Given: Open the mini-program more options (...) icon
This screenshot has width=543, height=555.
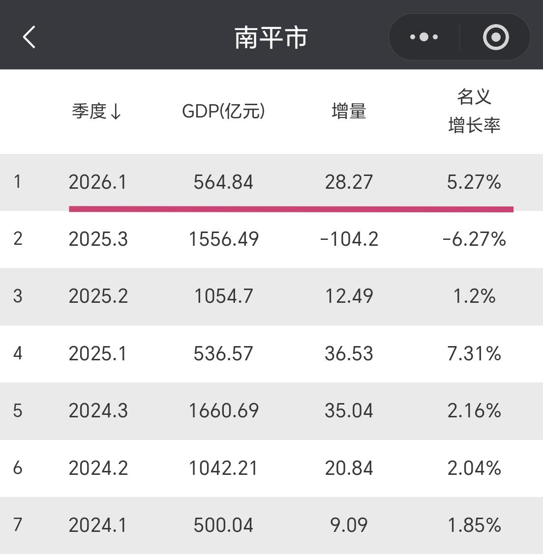Looking at the screenshot, I should point(423,36).
